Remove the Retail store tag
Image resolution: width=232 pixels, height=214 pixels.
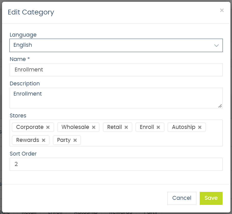[x=126, y=127]
